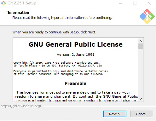This screenshot has height=121, width=156.
Task: Minimize the Git Setup window
Action: tap(121, 3)
